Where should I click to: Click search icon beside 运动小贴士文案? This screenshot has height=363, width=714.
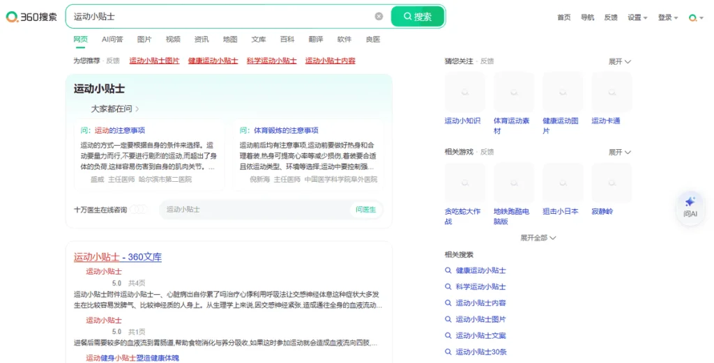(448, 336)
